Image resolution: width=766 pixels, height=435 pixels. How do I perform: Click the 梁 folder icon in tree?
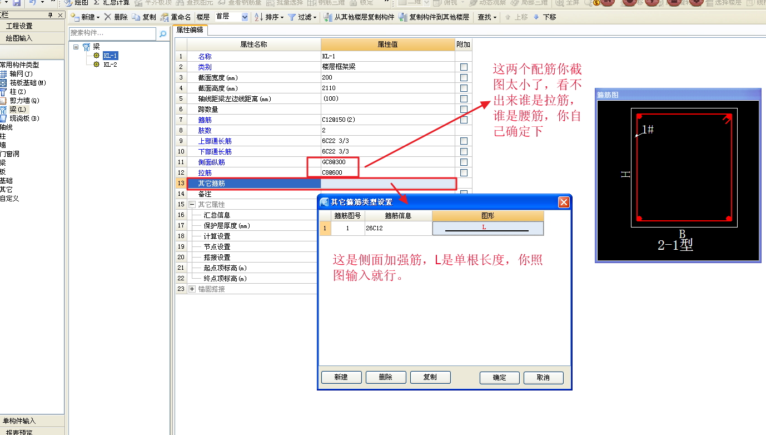86,47
